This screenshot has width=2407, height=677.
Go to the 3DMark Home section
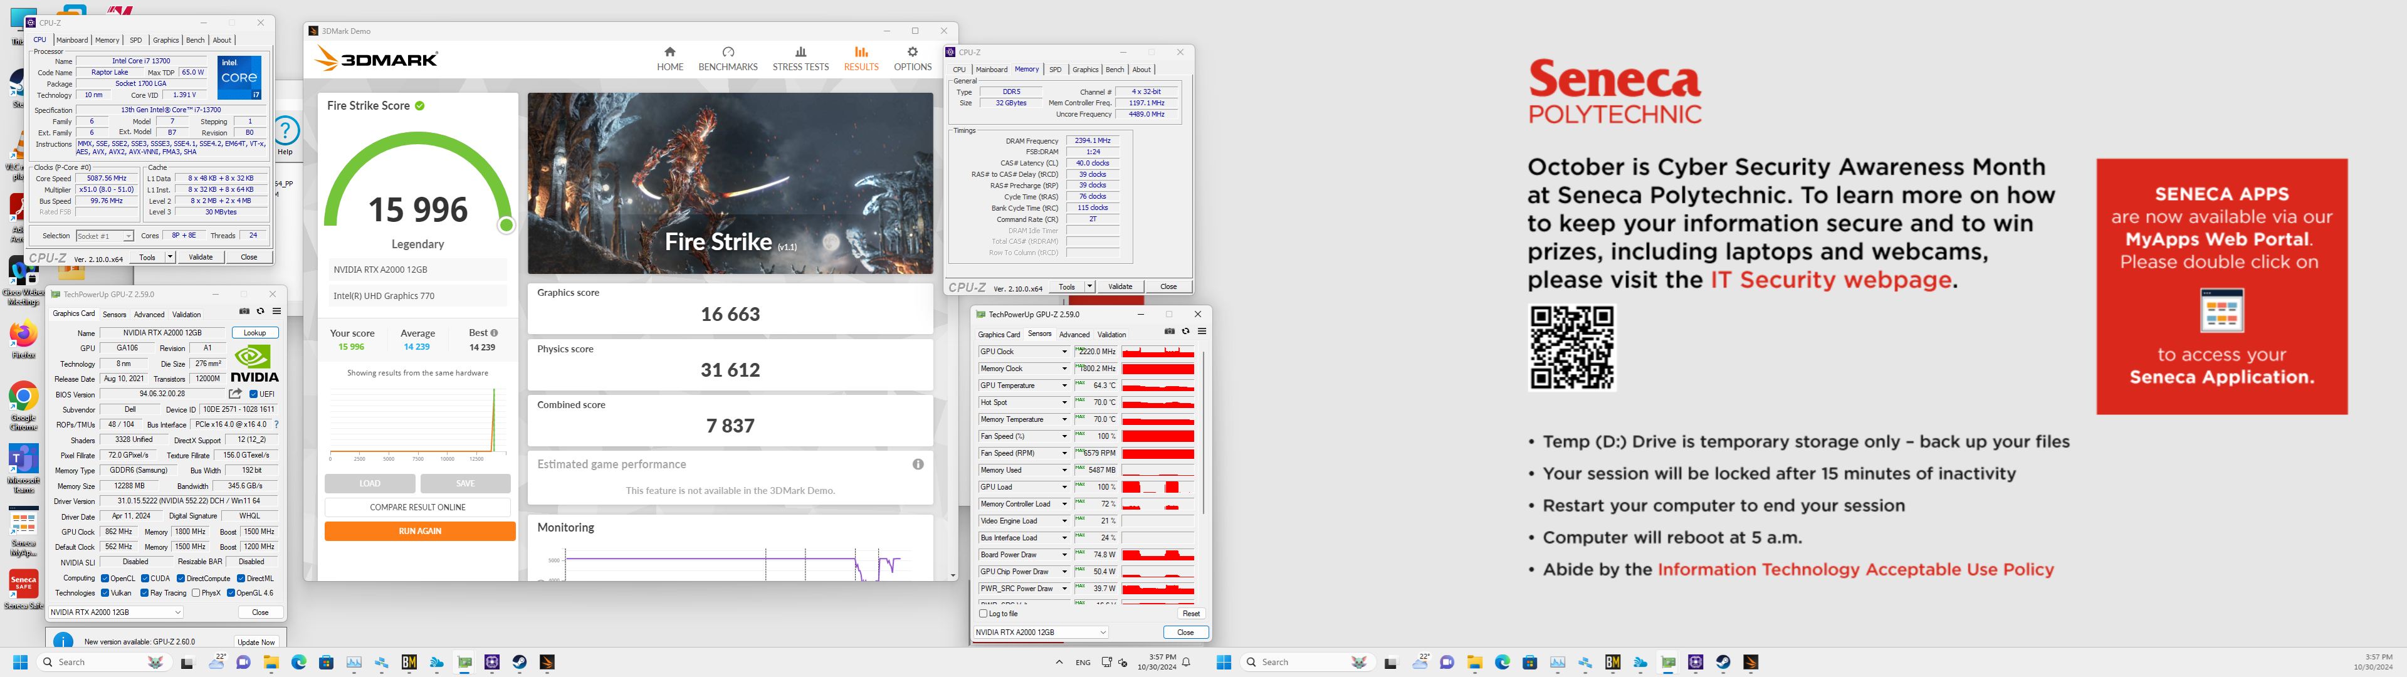click(669, 59)
